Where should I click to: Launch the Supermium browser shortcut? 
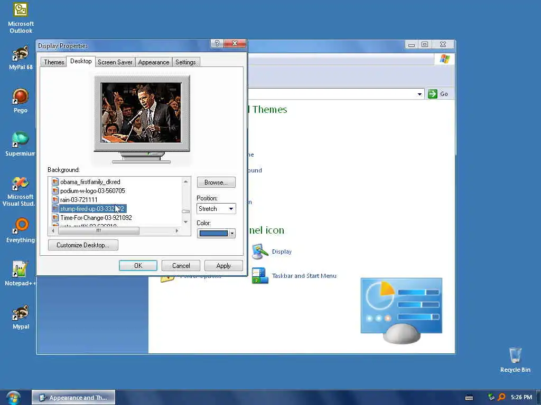click(21, 144)
